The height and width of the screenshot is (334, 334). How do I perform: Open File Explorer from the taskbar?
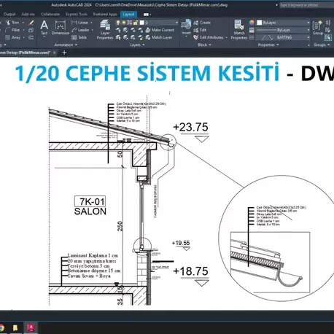(15, 328)
